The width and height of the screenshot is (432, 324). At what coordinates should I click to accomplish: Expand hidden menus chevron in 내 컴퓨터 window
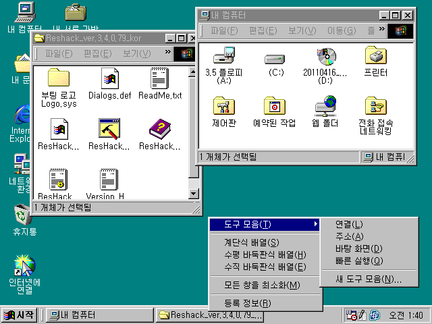382,28
